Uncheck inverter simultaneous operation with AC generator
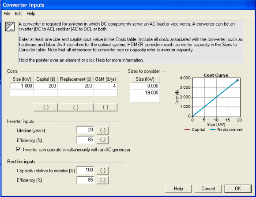The image size is (256, 197). pyautogui.click(x=19, y=149)
